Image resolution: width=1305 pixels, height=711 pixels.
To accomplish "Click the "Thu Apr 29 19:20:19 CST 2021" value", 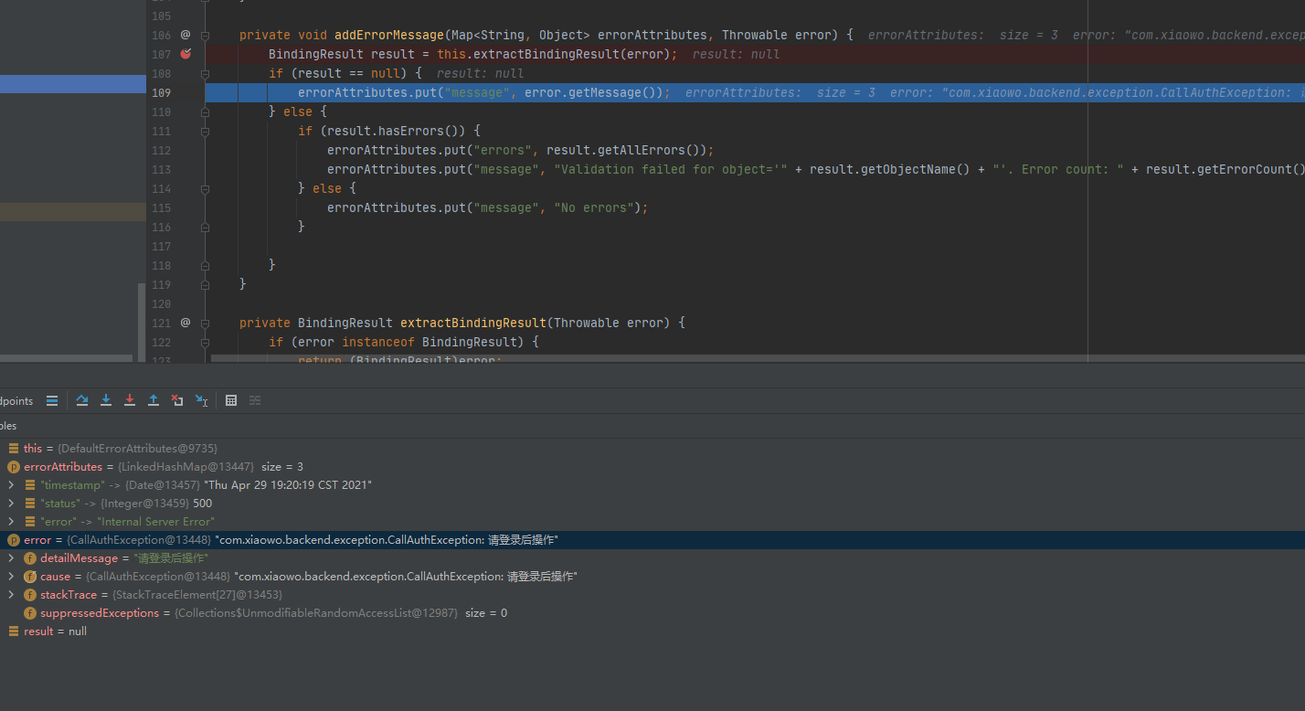I will 288,485.
